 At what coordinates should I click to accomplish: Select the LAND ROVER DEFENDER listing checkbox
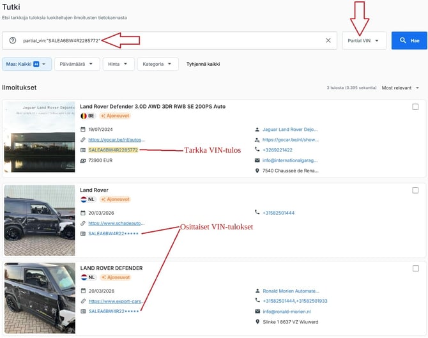[x=415, y=268]
